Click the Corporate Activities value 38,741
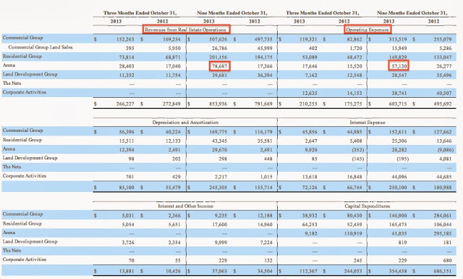Screen dimensions: 463x279 point(399,93)
